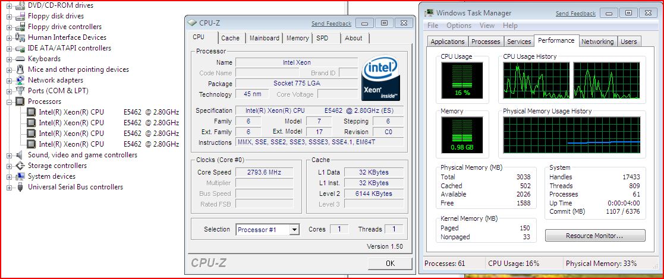Screen dimensions: 664x279
Task: Click Send Feedback link in CPU-Z
Action: coord(331,24)
